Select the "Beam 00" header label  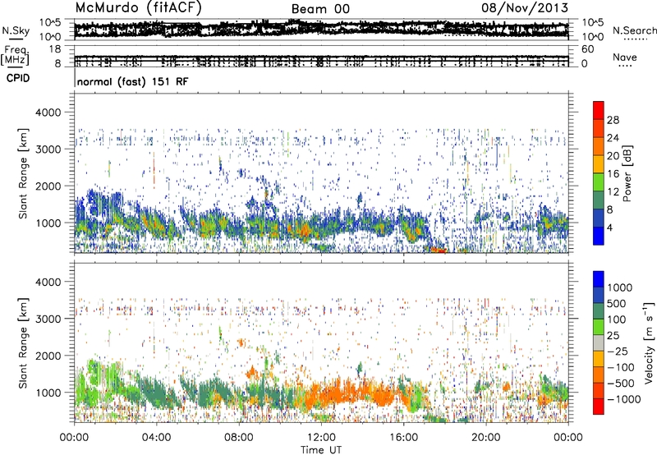[x=320, y=9]
